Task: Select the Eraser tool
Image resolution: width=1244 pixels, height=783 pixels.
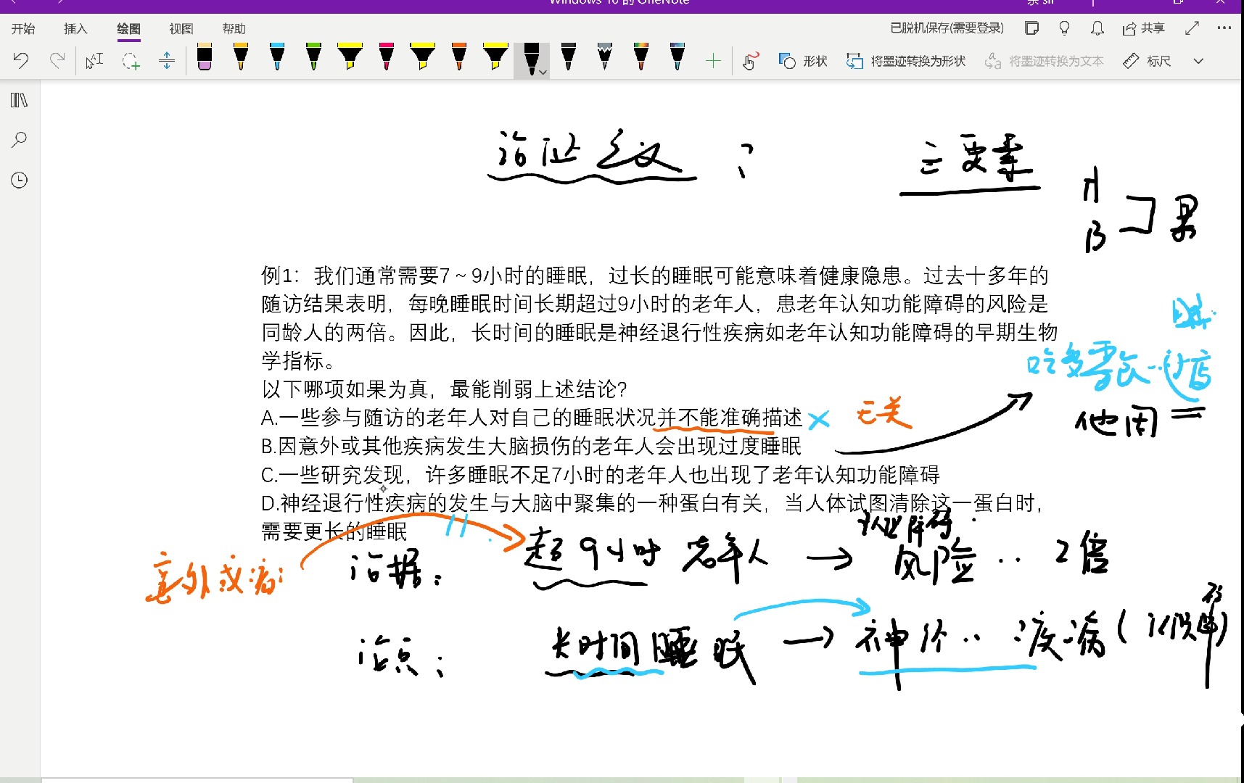Action: [205, 57]
